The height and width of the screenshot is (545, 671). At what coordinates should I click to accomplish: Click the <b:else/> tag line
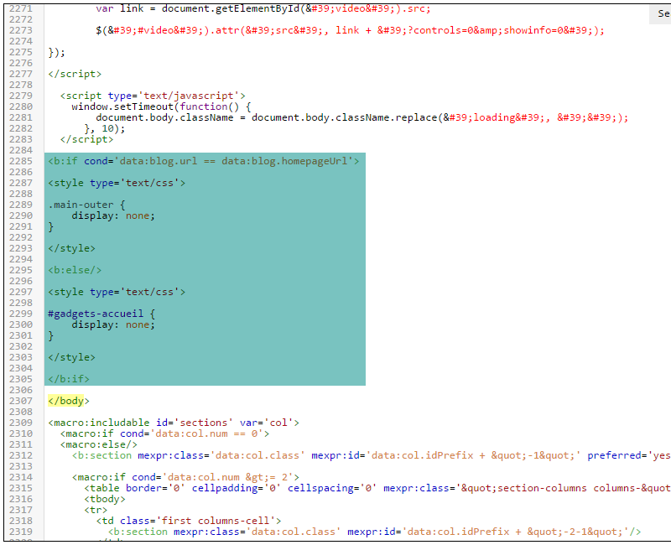pos(75,270)
